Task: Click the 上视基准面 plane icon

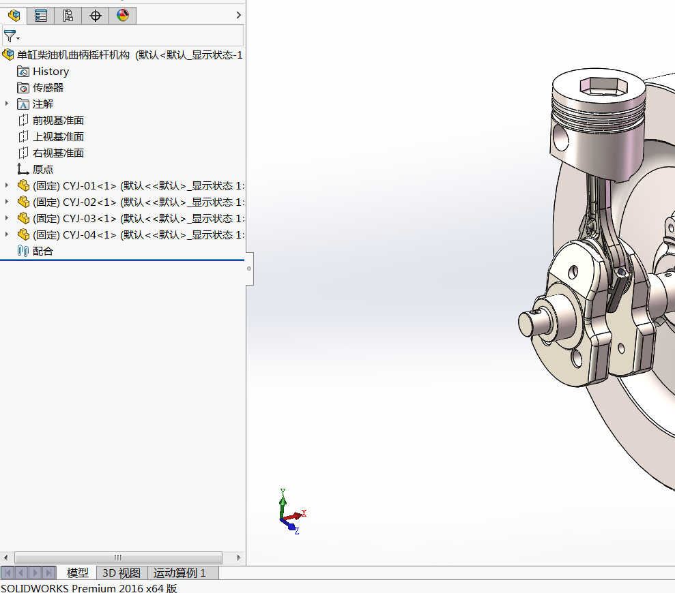Action: (x=23, y=137)
